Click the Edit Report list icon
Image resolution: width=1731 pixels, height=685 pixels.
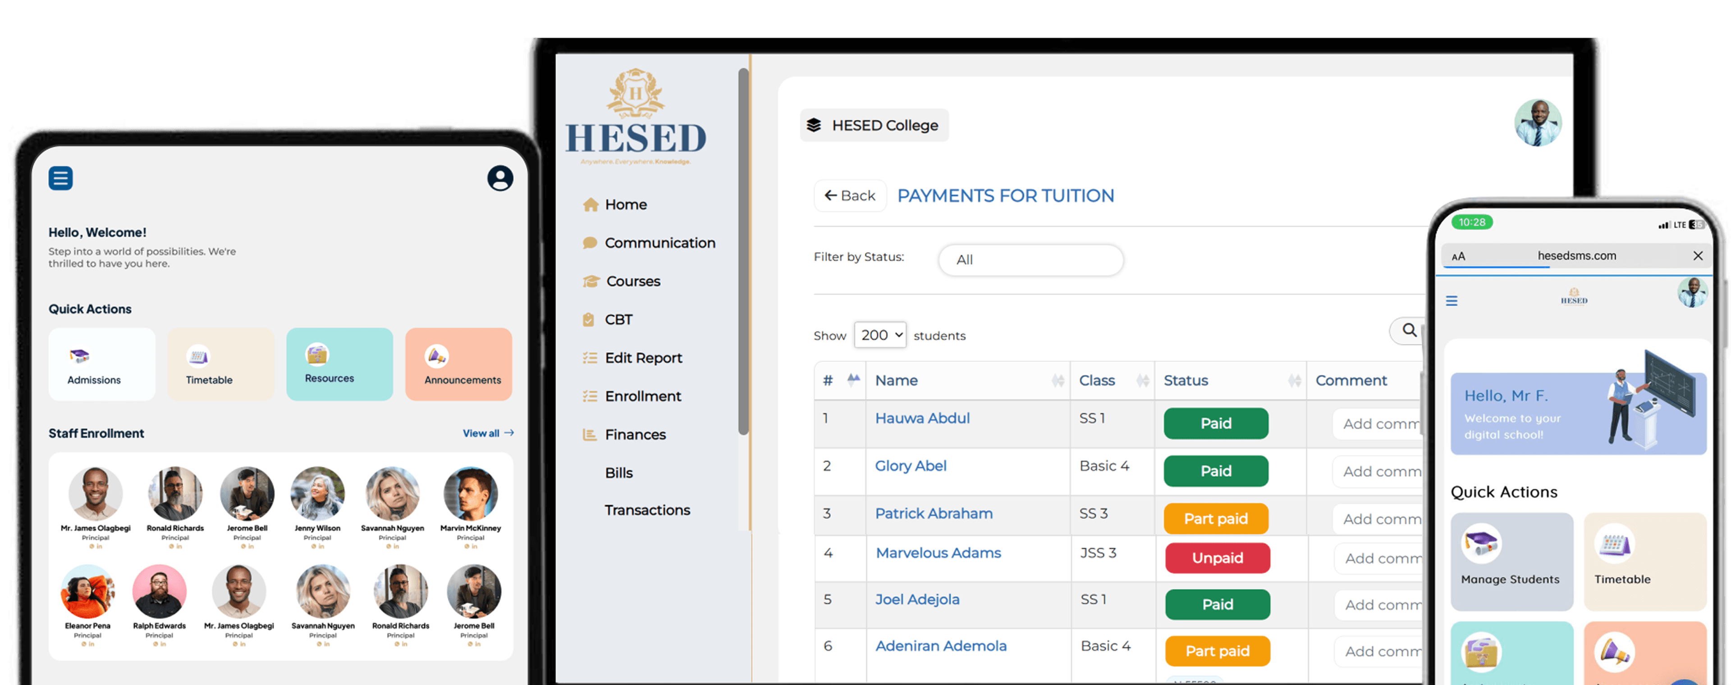pos(590,357)
